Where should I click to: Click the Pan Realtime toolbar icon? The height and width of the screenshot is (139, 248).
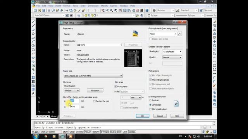103,10
